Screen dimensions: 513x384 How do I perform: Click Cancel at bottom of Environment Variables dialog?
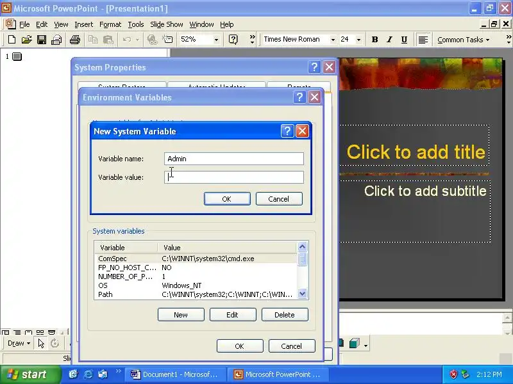coord(292,346)
